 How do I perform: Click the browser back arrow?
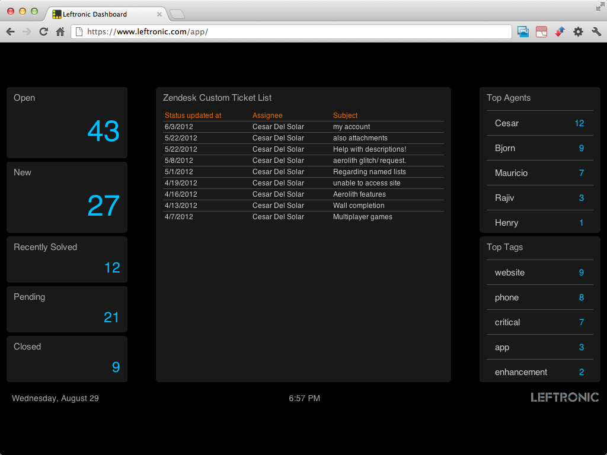pos(10,32)
